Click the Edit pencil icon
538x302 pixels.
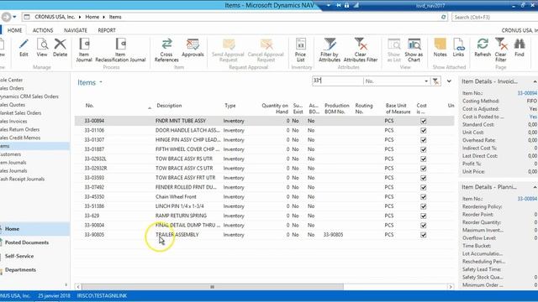[x=24, y=48]
